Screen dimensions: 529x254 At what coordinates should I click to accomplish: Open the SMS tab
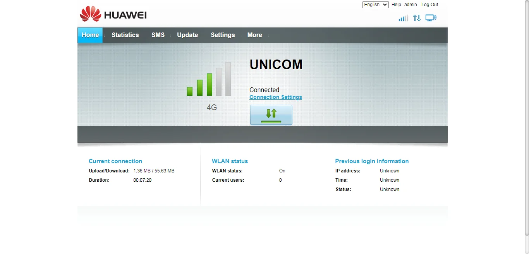[158, 35]
